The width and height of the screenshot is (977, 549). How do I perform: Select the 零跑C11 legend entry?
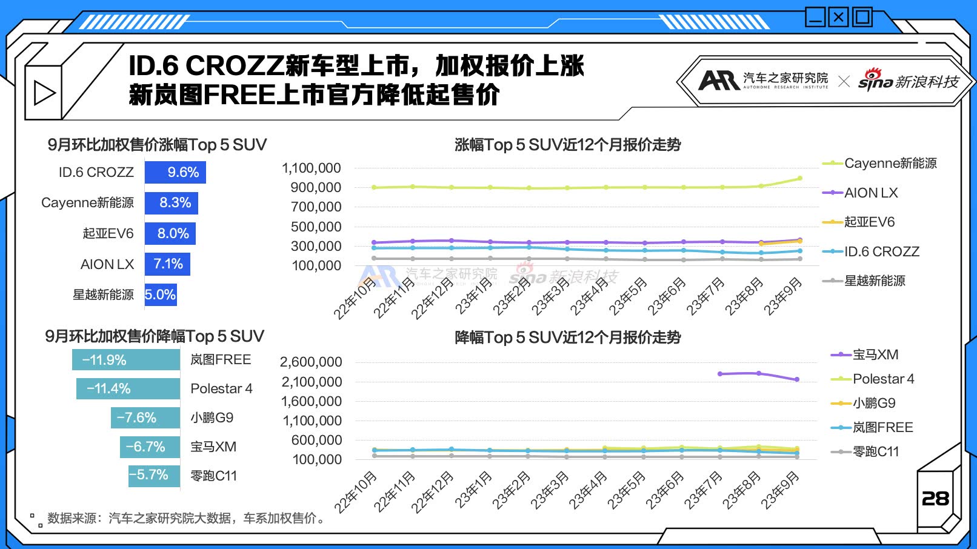(x=865, y=451)
